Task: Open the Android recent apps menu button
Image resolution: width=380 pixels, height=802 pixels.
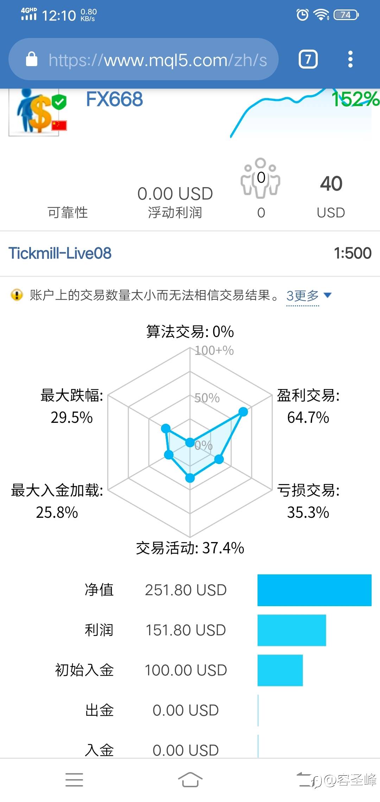Action: click(74, 779)
